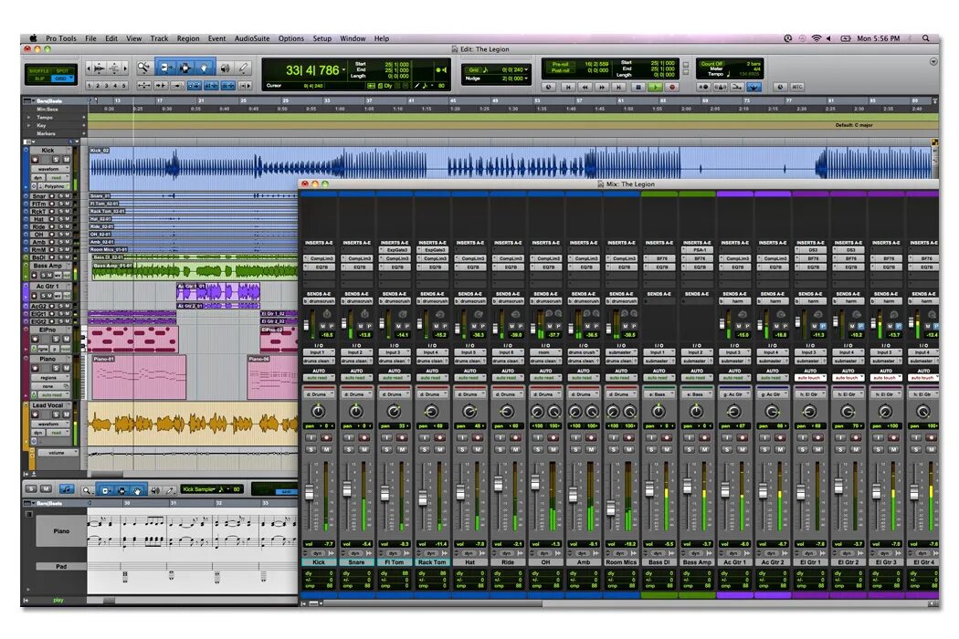
Task: Open Kick track Polyphonic elastic audio selector
Action: (55, 186)
